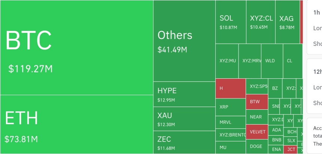Click the XRP tile
Viewport: 322px width, 154px height.
point(230,107)
